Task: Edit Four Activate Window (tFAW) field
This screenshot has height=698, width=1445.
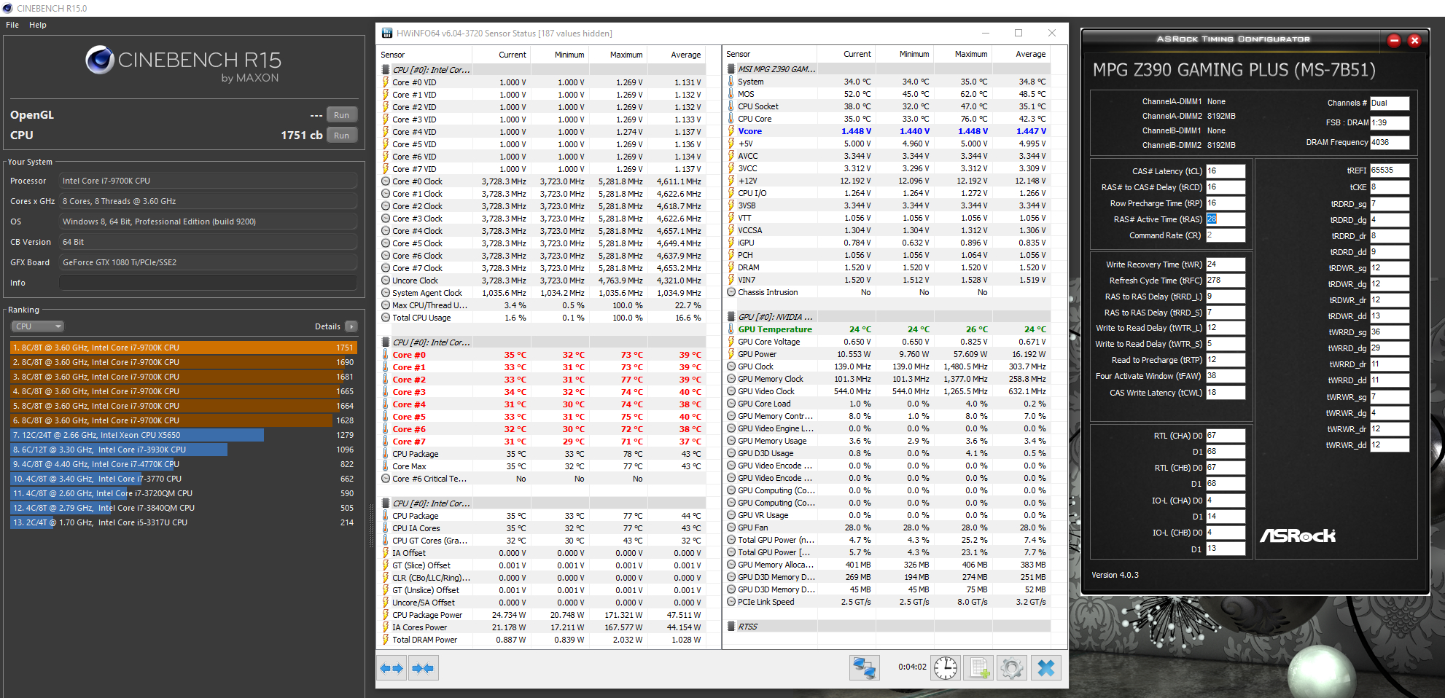Action: click(x=1226, y=376)
